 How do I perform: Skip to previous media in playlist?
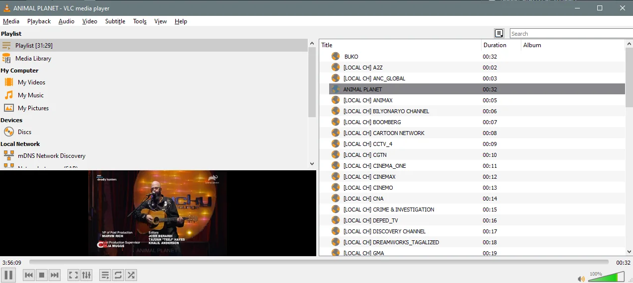[29, 275]
